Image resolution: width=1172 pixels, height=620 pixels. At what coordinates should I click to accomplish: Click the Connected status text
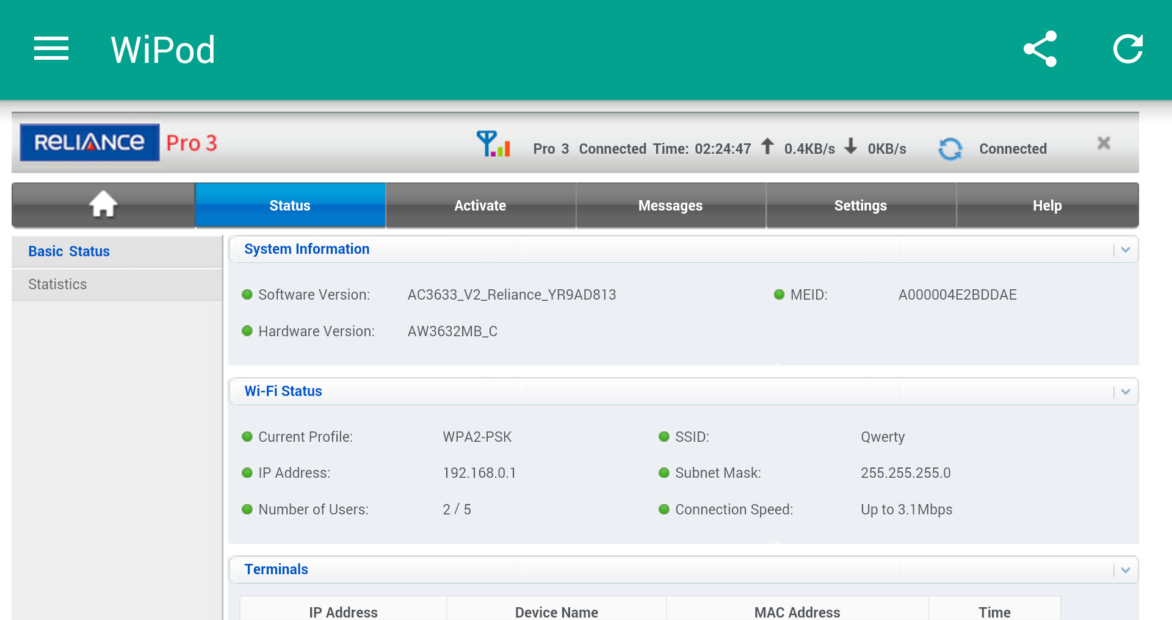click(x=1013, y=149)
